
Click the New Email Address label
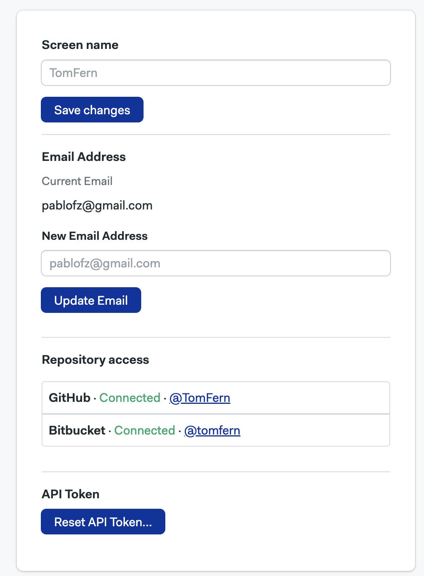(95, 236)
